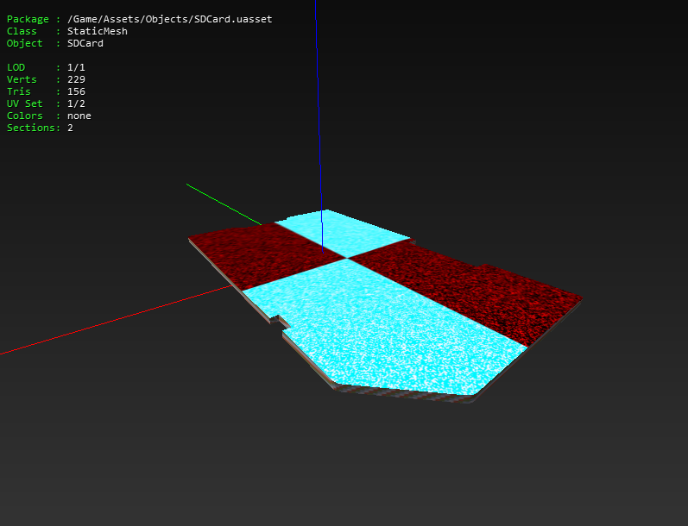
Task: Select the Package label
Action: [x=28, y=19]
